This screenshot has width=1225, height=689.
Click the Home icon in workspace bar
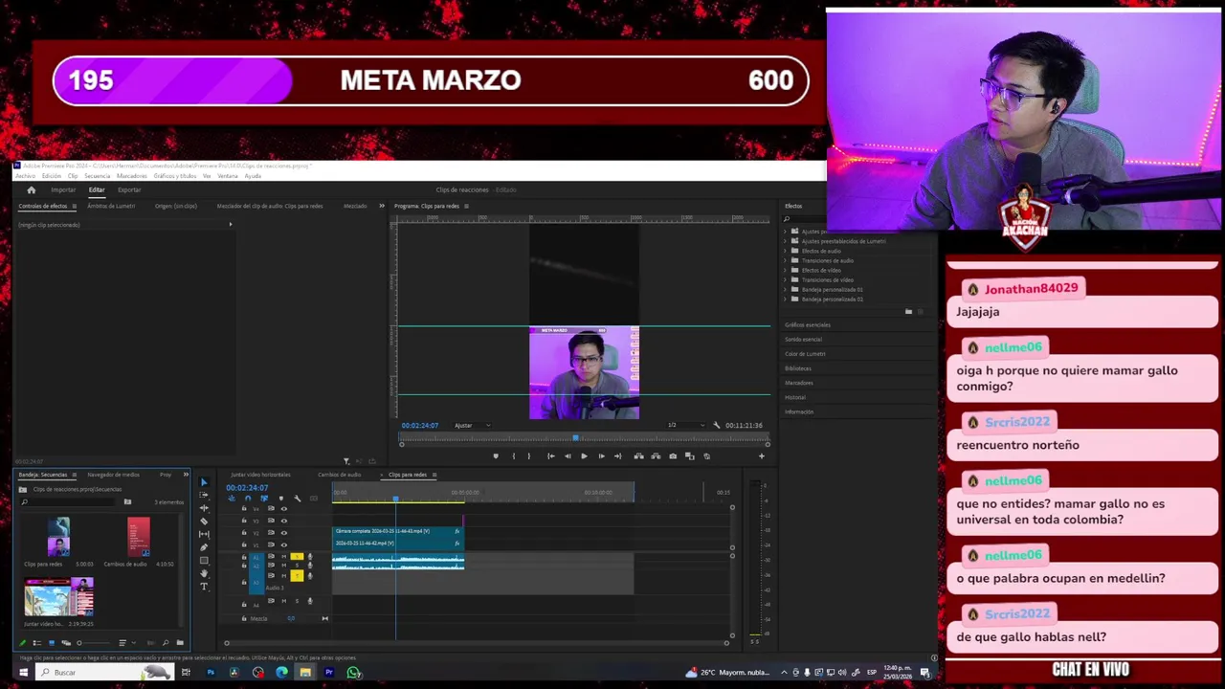[x=32, y=189]
